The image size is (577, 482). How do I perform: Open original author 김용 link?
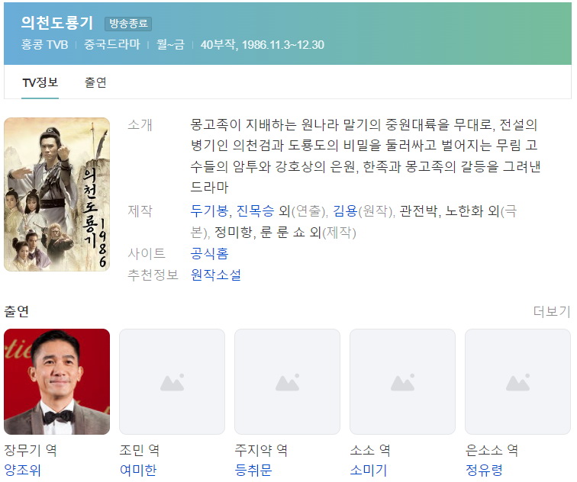pyautogui.click(x=345, y=210)
